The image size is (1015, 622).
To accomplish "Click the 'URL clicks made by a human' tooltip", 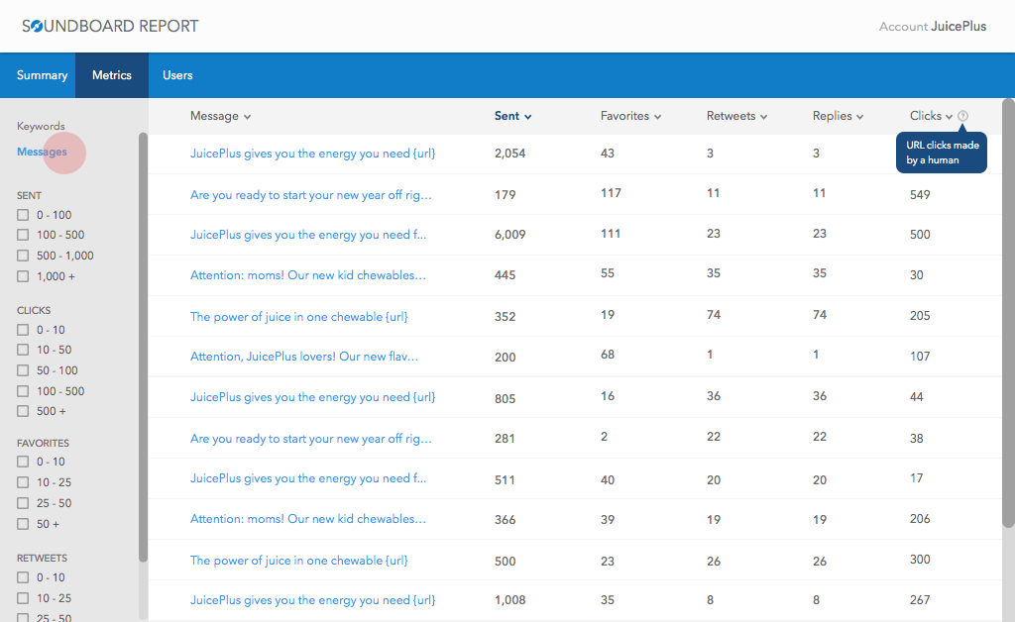I will 942,153.
